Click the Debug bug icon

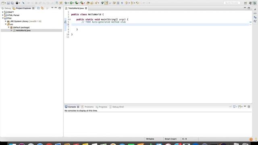click(66, 3)
